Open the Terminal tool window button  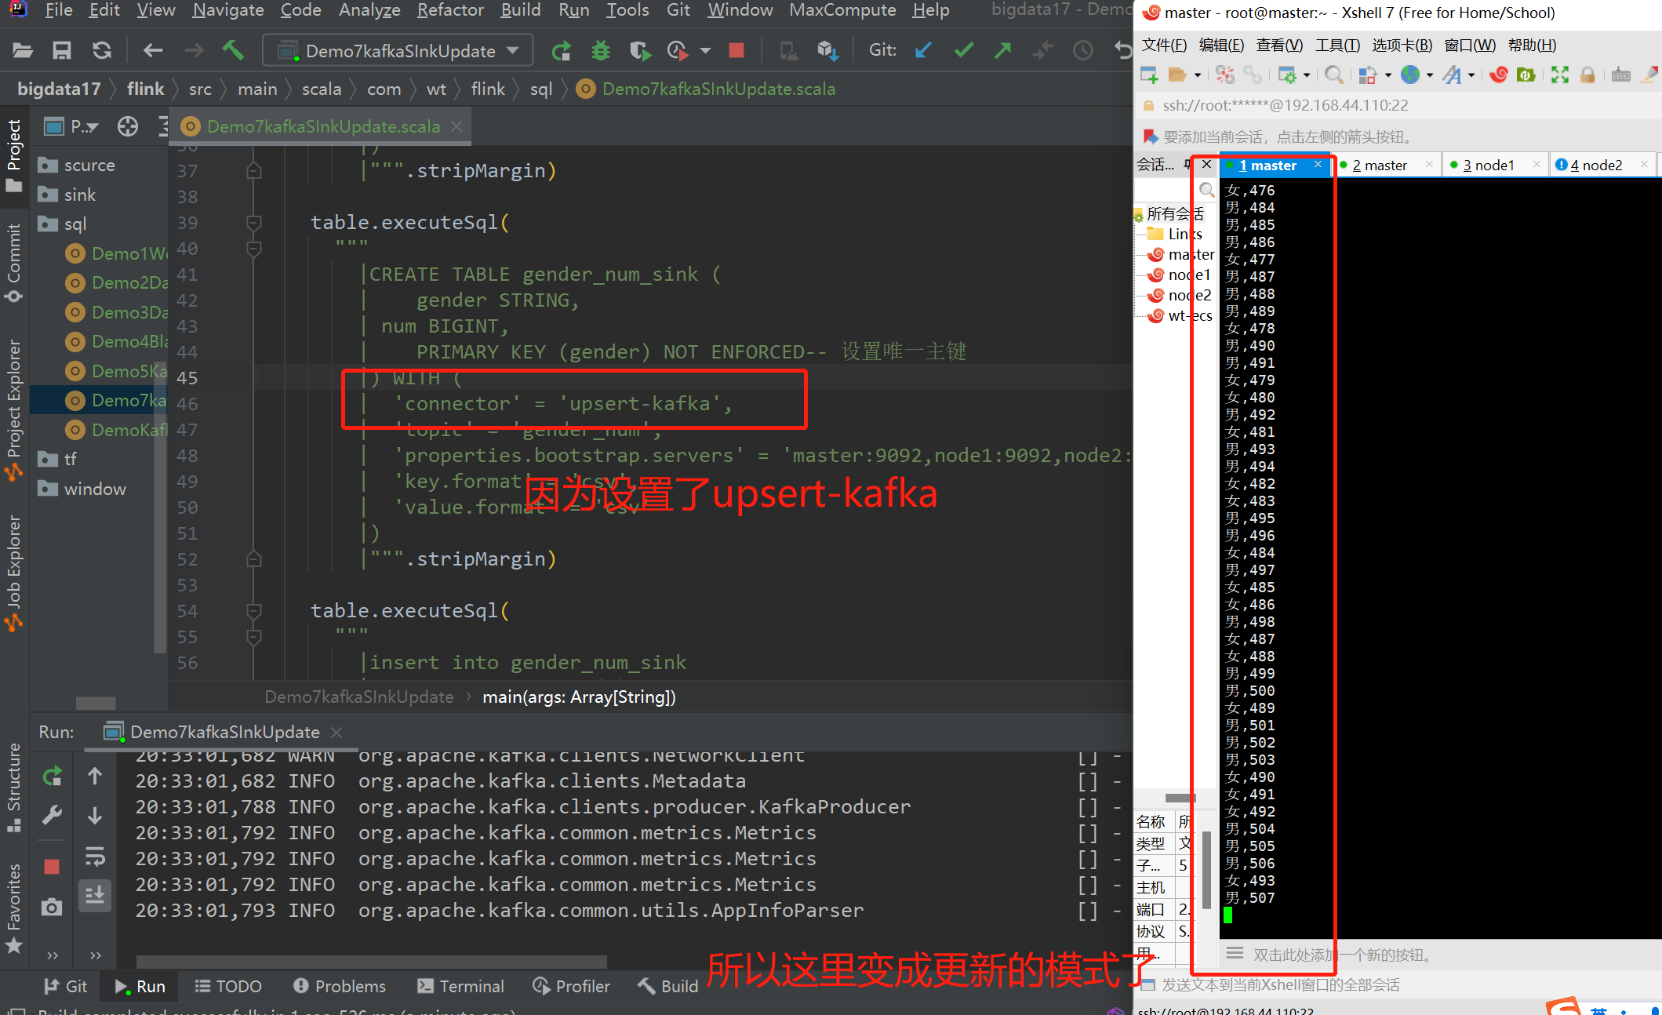click(461, 986)
